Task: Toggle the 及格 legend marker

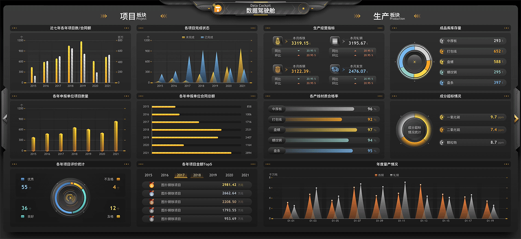Action: coord(118,217)
